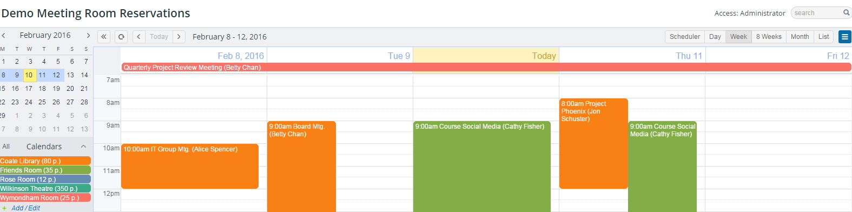Advance mini calendar to next month
Image resolution: width=852 pixels, height=212 pixels.
pyautogui.click(x=88, y=35)
